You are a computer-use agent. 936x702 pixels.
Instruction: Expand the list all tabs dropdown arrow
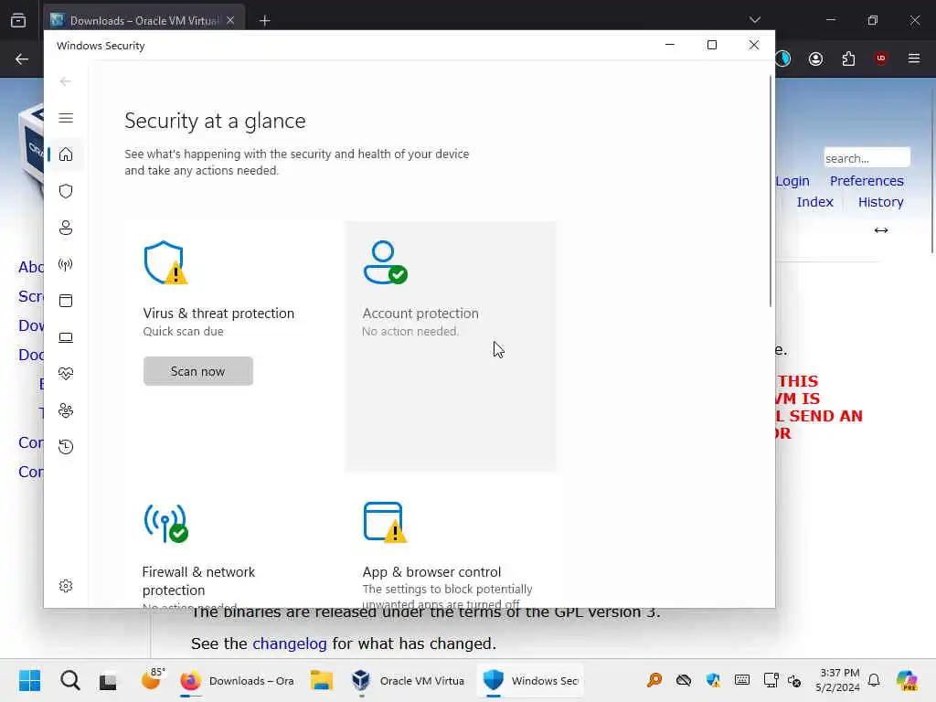pyautogui.click(x=754, y=20)
